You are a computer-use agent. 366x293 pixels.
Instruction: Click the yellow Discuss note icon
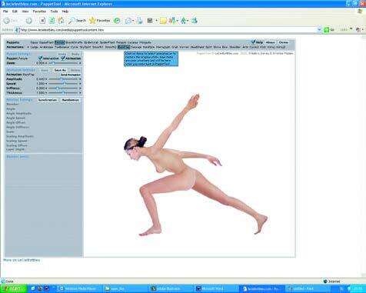(163, 21)
